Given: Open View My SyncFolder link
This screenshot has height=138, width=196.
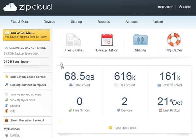Looking at the screenshot, I should [23, 100].
